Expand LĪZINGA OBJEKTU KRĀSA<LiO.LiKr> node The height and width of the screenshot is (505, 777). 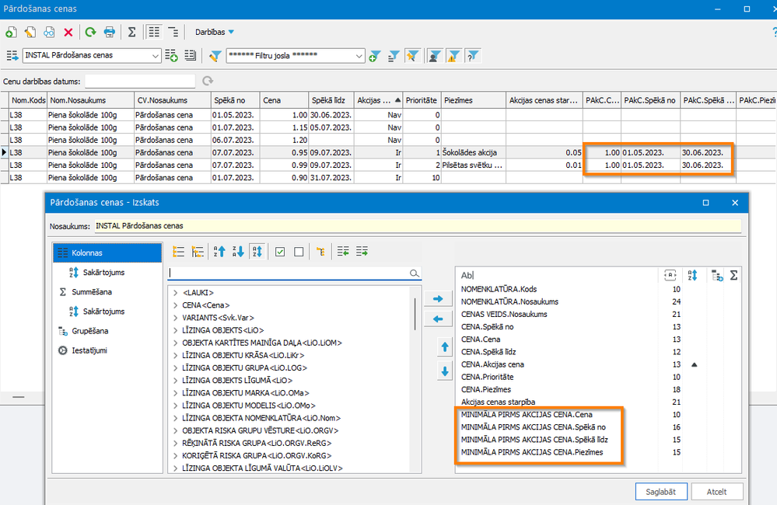click(x=176, y=356)
